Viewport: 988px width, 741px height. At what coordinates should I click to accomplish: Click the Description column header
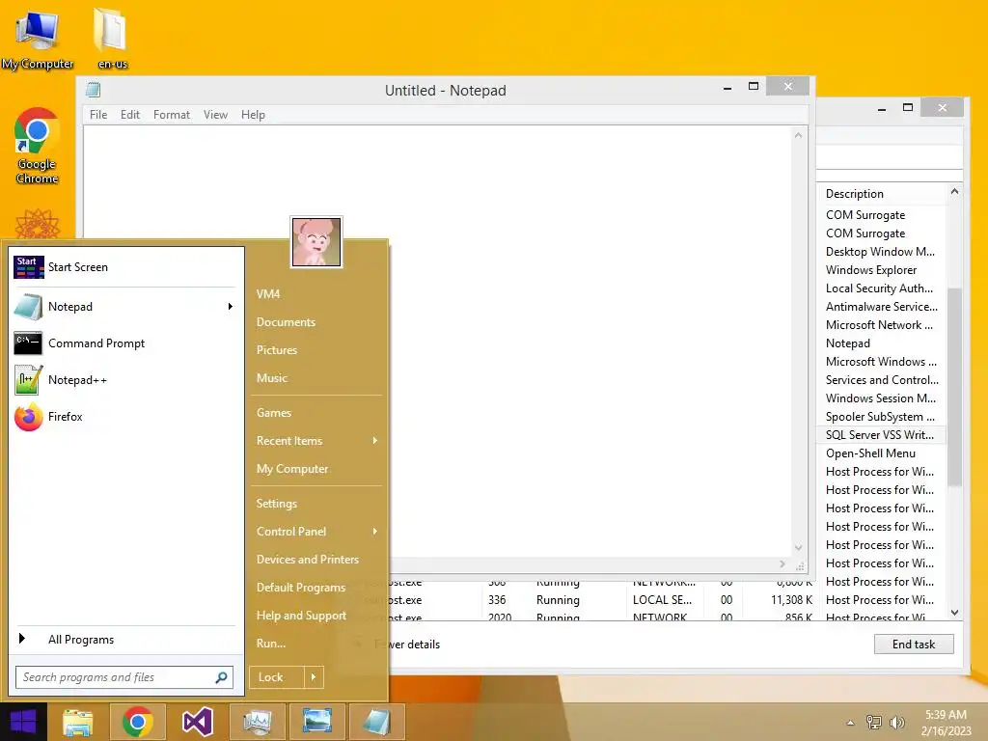tap(882, 194)
